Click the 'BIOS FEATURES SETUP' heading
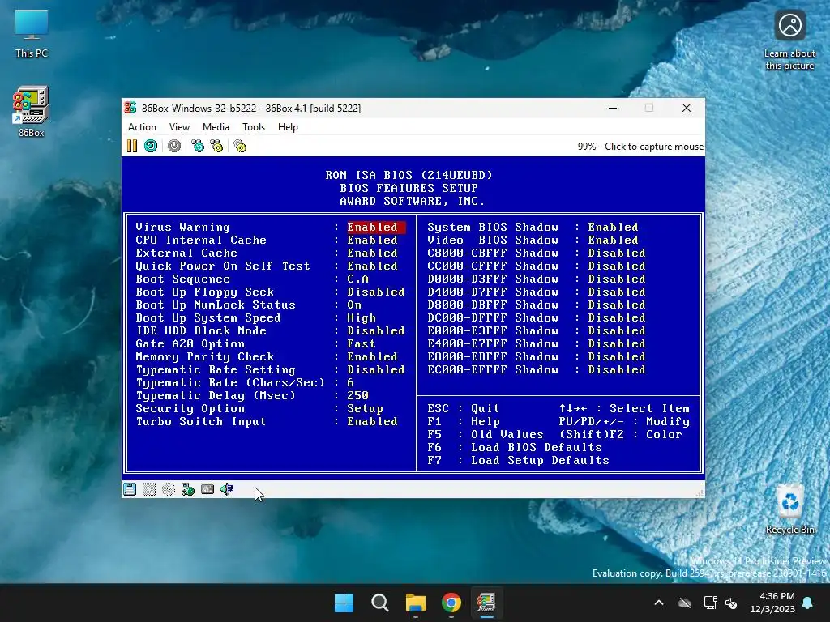The height and width of the screenshot is (622, 830). tap(409, 188)
